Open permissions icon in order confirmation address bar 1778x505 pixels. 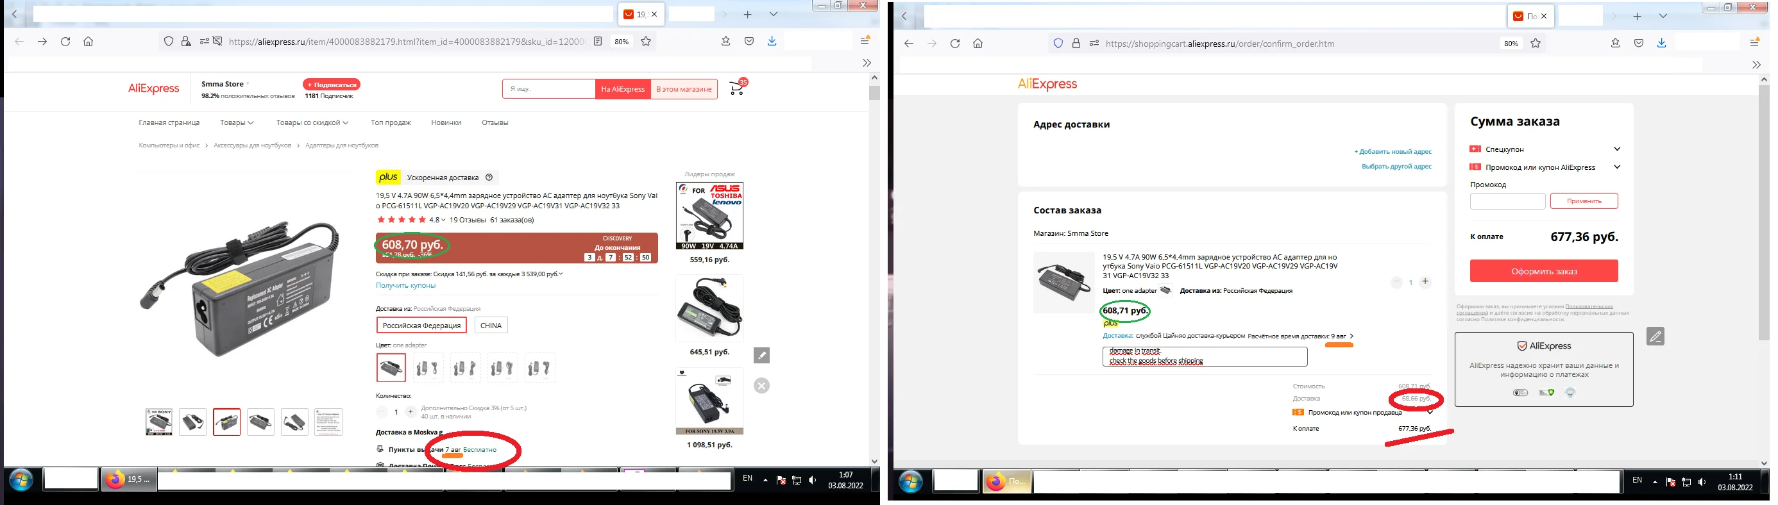coord(1094,44)
